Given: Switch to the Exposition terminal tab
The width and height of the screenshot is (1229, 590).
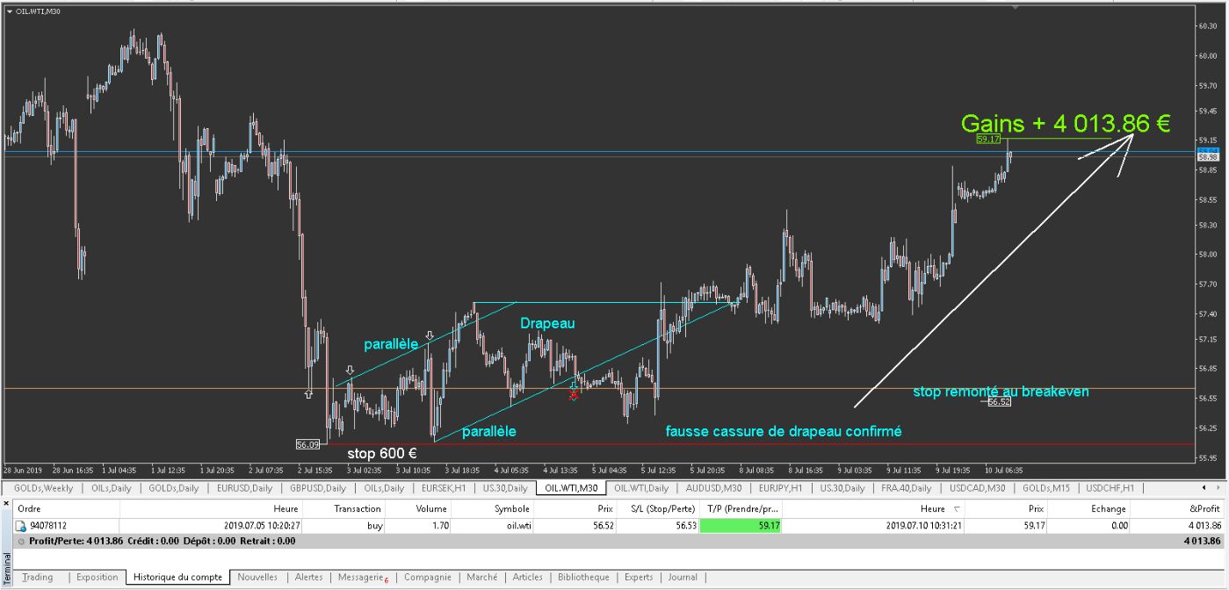Looking at the screenshot, I should (x=97, y=577).
